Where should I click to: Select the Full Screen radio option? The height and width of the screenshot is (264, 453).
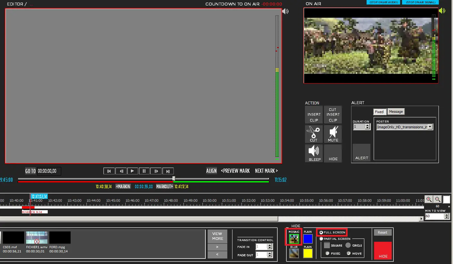[321, 232]
